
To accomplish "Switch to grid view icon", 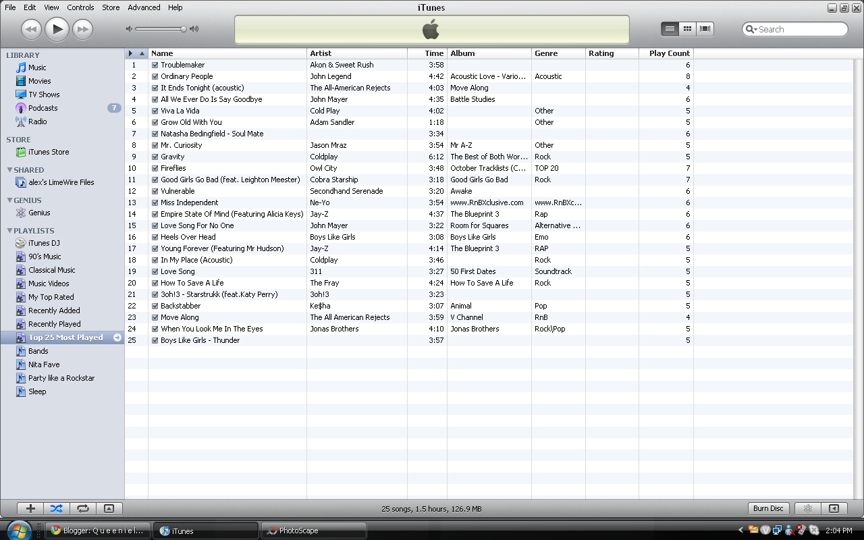I will (687, 28).
